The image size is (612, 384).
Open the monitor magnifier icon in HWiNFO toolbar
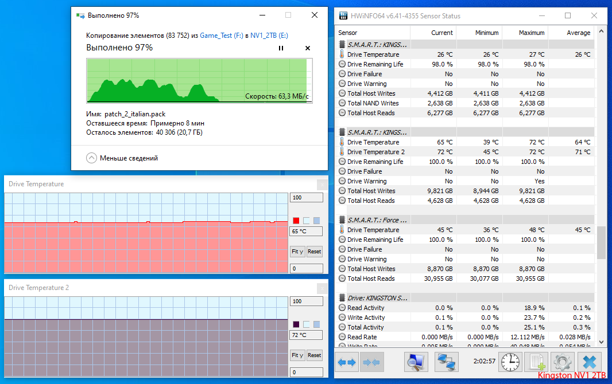click(416, 362)
